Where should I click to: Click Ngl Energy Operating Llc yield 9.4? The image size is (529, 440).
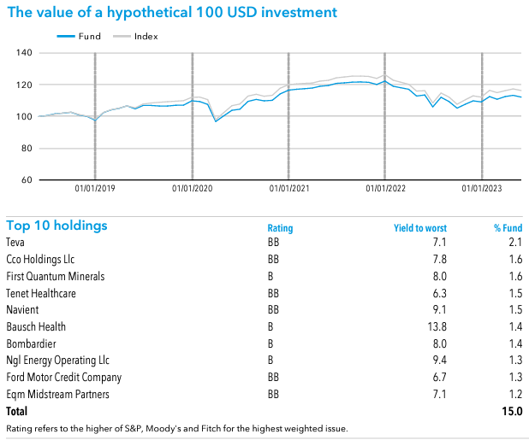click(440, 361)
